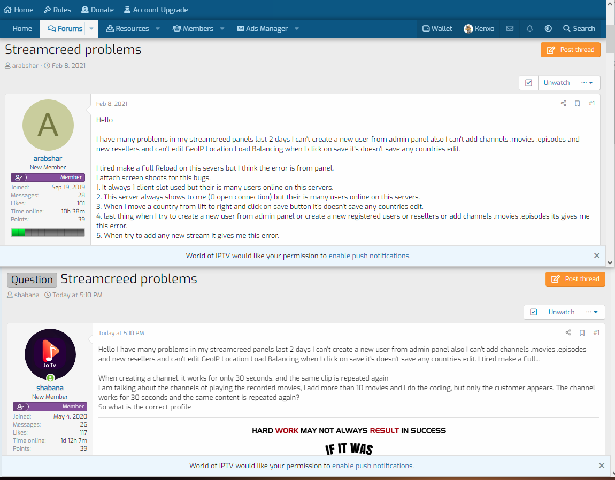615x480 pixels.
Task: Click enable push notifications in the upper notice
Action: 370,256
